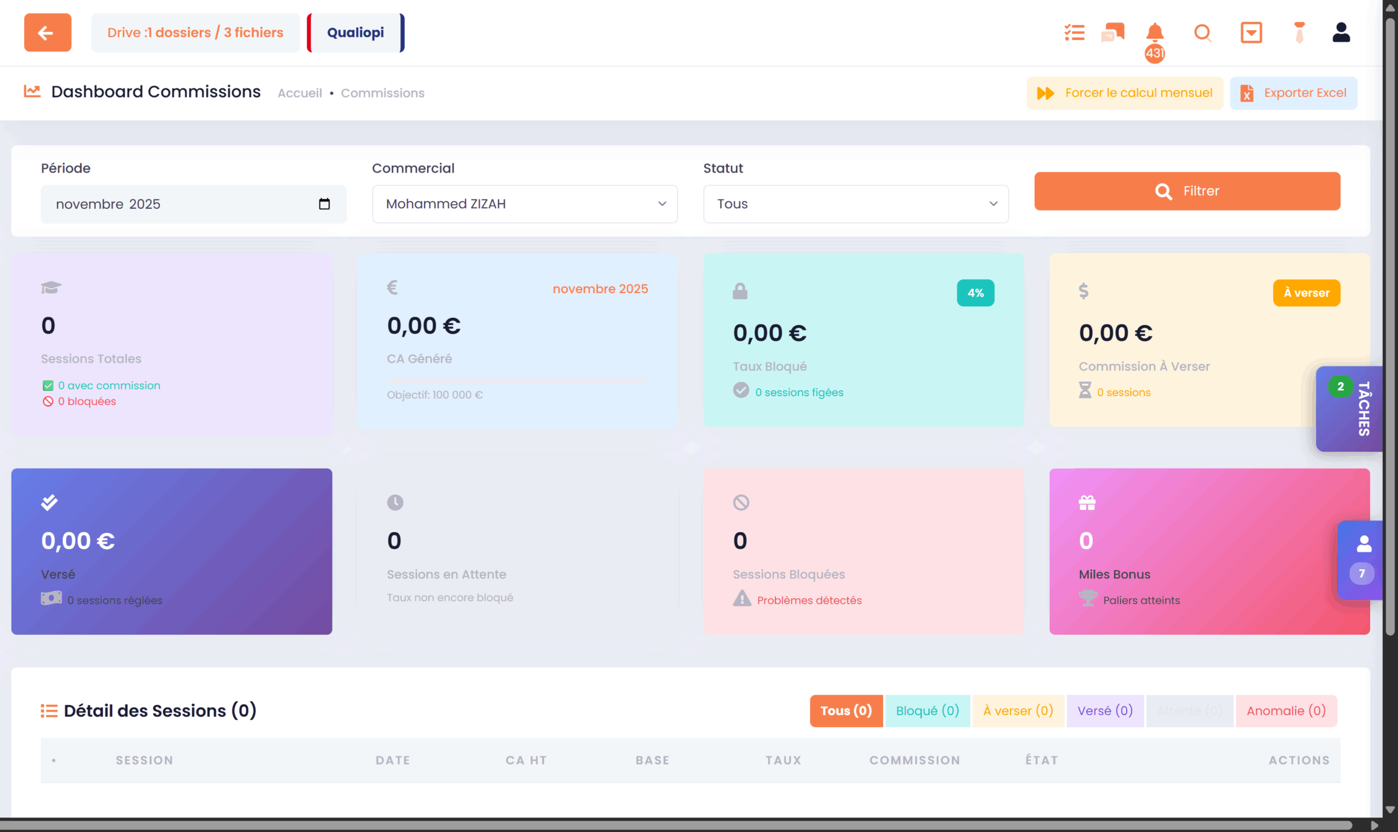Open the inbox download box icon

pyautogui.click(x=1251, y=33)
